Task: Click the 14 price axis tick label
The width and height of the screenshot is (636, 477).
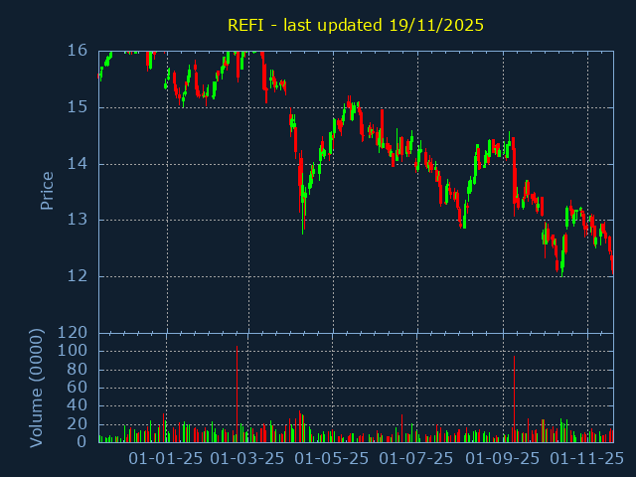Action: point(78,164)
